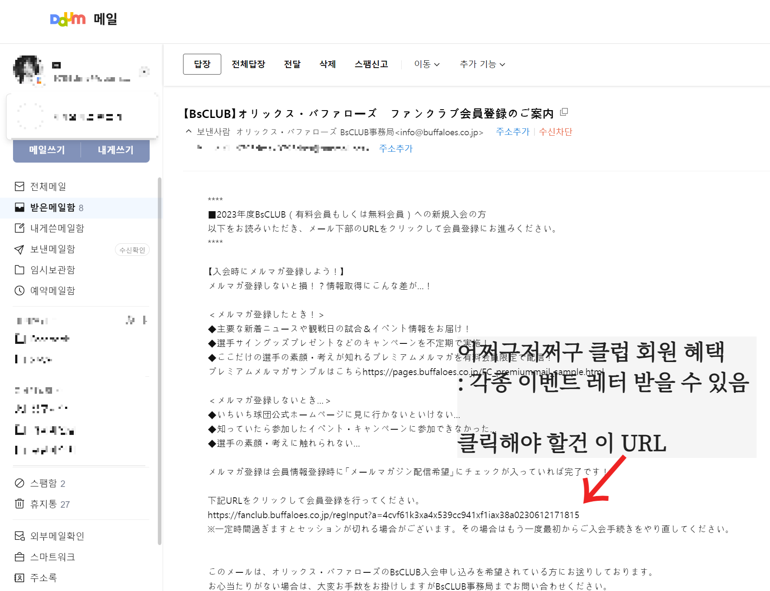Click the add folder plus icon
Screen dimensions: 770x591
145,320
